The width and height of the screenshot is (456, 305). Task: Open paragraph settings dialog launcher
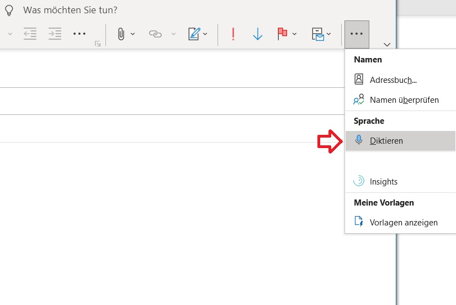[98, 44]
